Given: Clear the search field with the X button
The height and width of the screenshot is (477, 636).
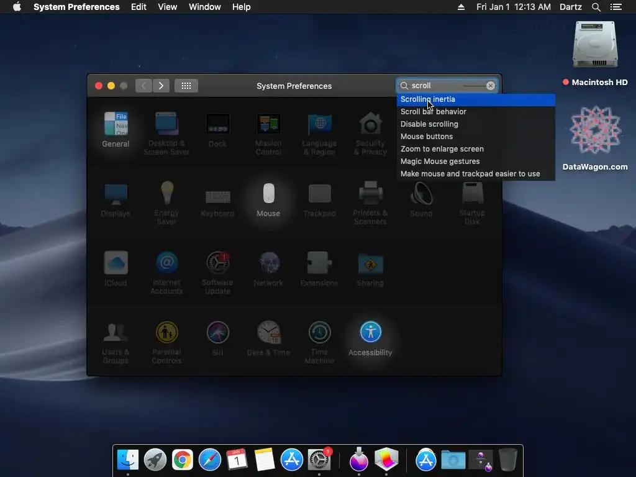Looking at the screenshot, I should [491, 86].
